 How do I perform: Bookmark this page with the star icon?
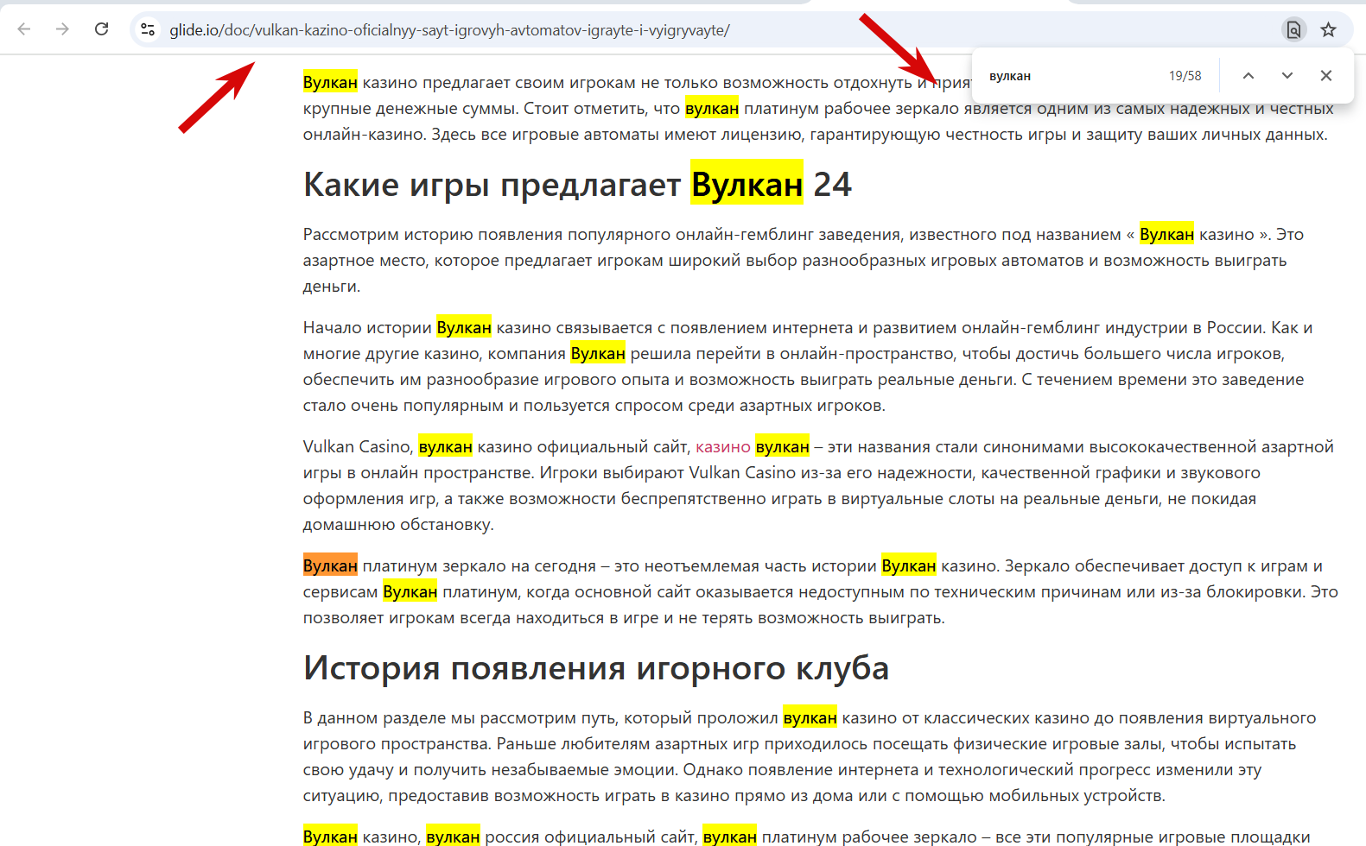tap(1329, 30)
